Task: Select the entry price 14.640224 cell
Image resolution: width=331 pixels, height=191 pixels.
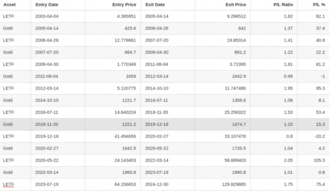Action: 124,113
